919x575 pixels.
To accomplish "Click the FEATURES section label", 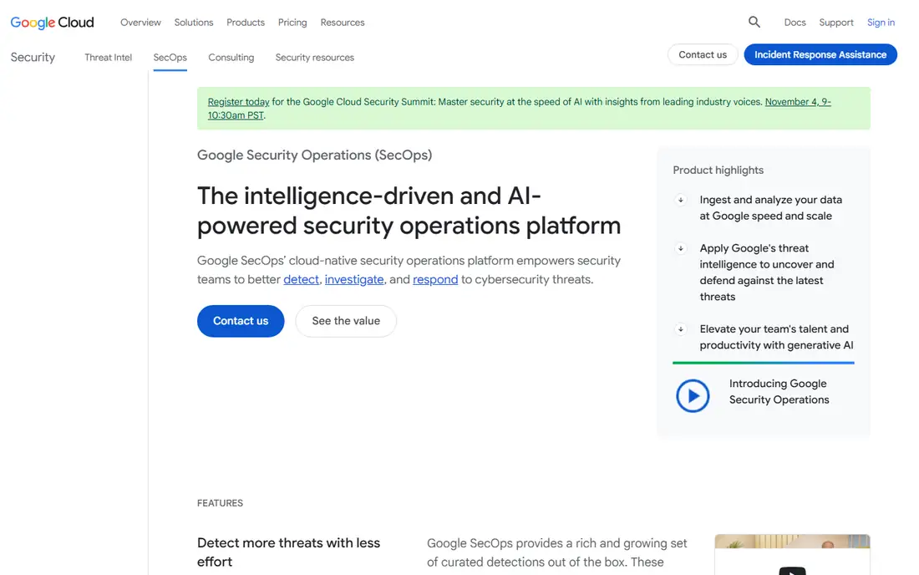I will (x=220, y=503).
